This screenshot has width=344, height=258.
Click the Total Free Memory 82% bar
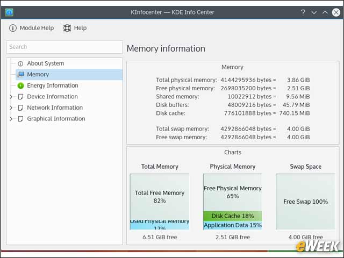click(x=160, y=197)
